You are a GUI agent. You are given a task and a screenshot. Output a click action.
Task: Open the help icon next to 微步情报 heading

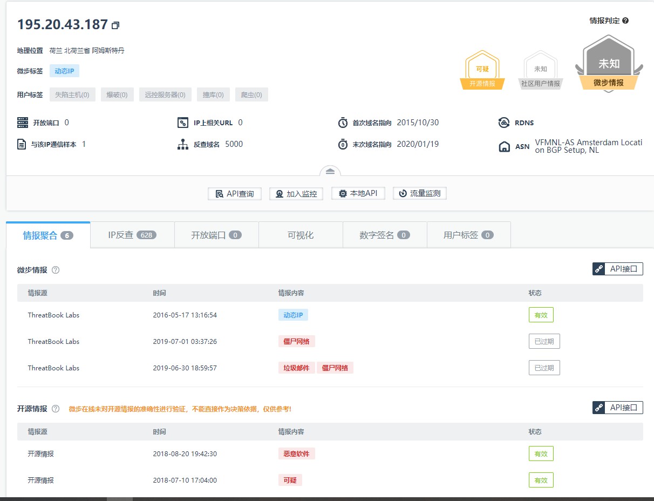(x=56, y=270)
